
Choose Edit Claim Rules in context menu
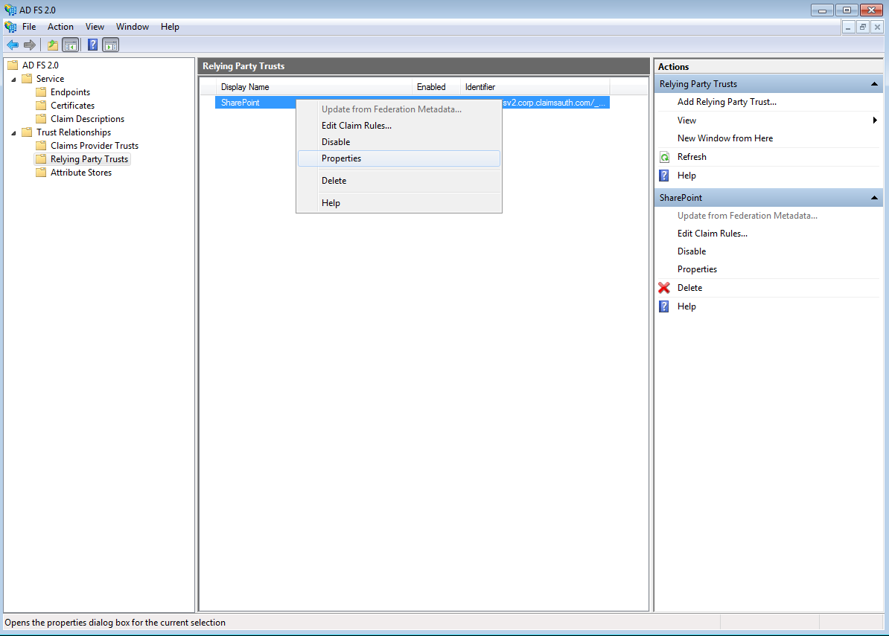(x=398, y=126)
